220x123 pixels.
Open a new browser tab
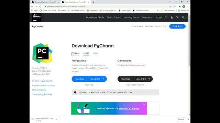pos(93,2)
